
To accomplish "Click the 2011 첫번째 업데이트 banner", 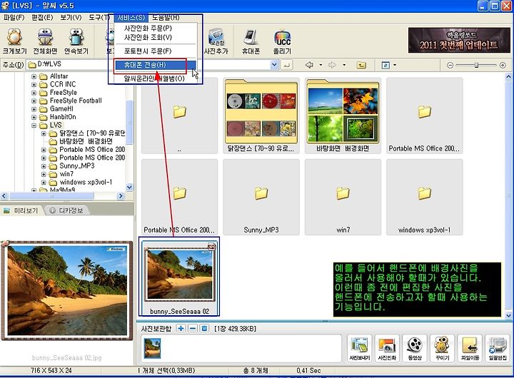I will tap(459, 40).
